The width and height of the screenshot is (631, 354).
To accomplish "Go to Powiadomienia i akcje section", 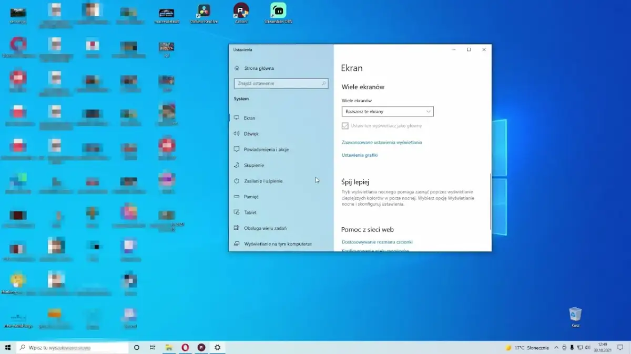I will coord(266,149).
